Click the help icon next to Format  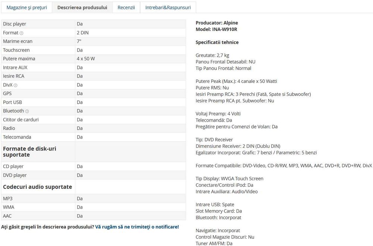pos(21,33)
